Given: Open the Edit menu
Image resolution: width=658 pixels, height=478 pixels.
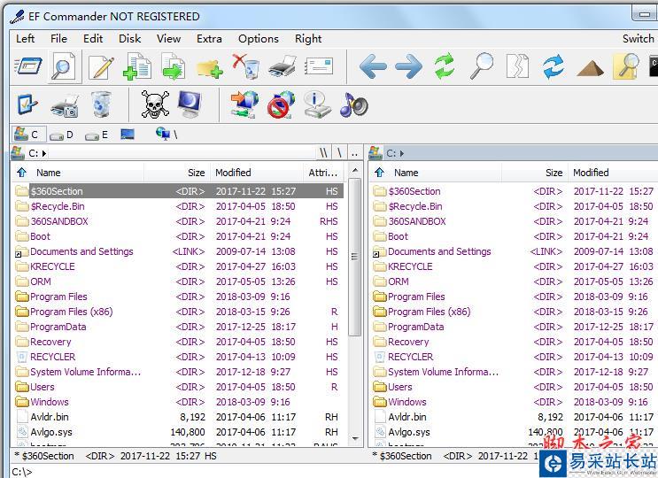Looking at the screenshot, I should point(93,39).
